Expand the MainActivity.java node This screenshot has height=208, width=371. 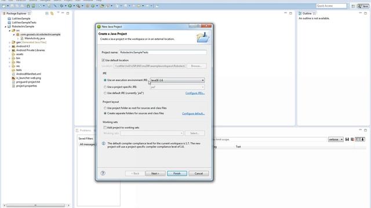tap(18, 39)
